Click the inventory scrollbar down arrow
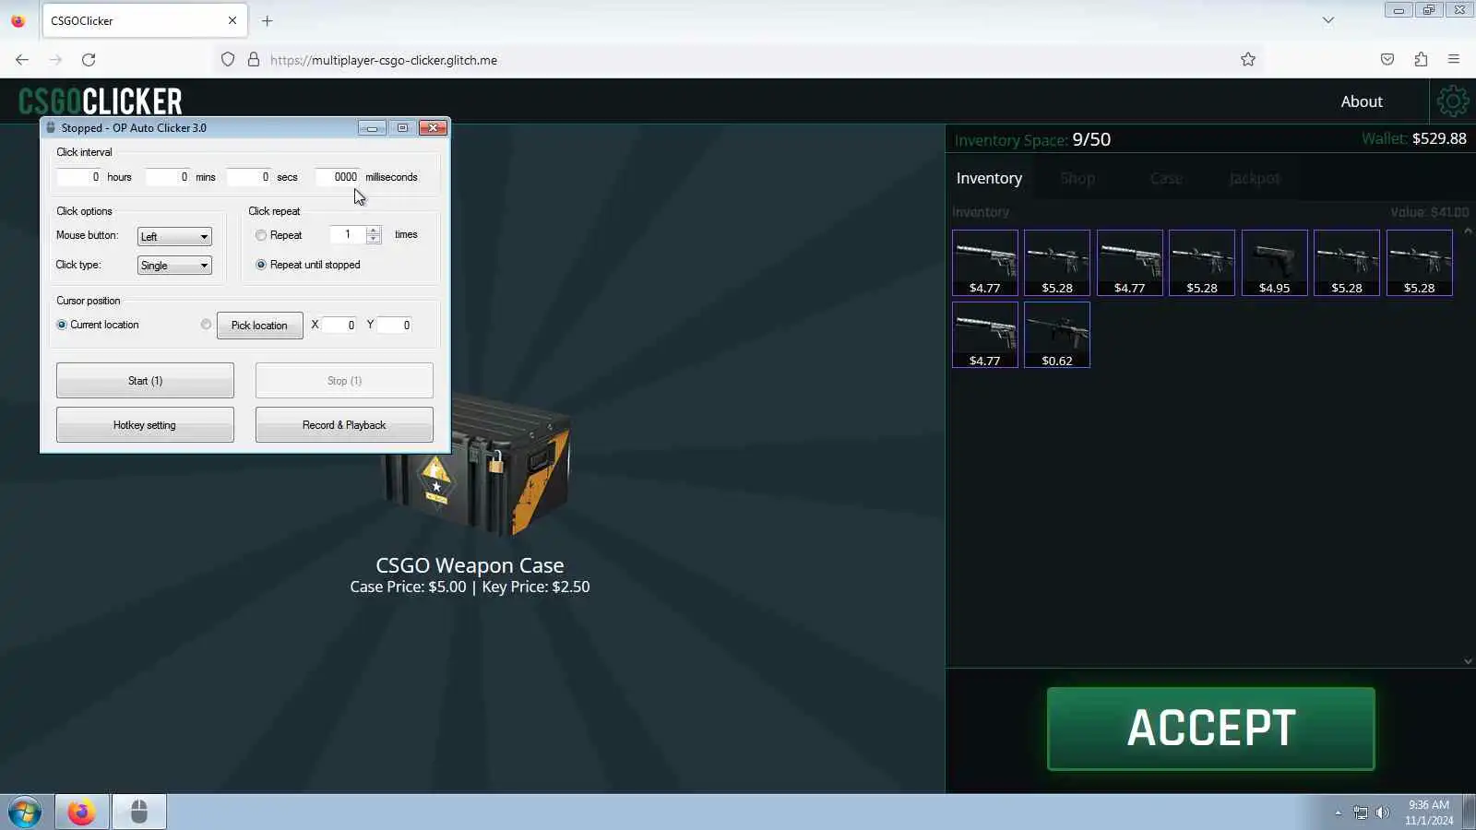This screenshot has height=830, width=1476. [1468, 661]
